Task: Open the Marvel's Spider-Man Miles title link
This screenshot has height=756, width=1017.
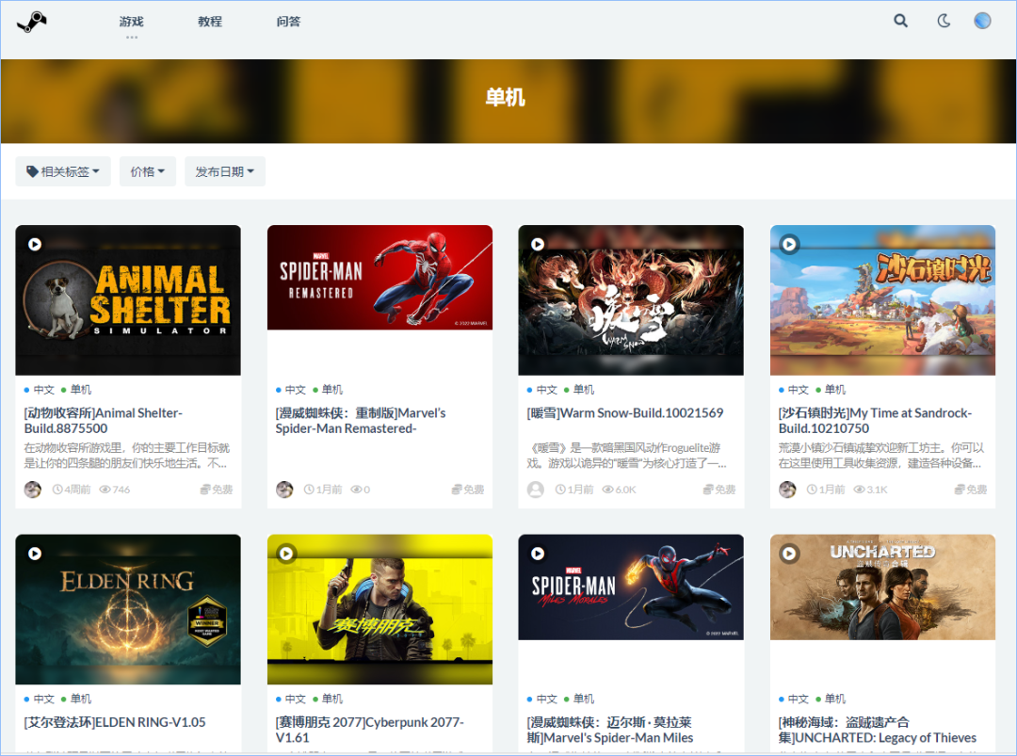Action: click(x=610, y=730)
